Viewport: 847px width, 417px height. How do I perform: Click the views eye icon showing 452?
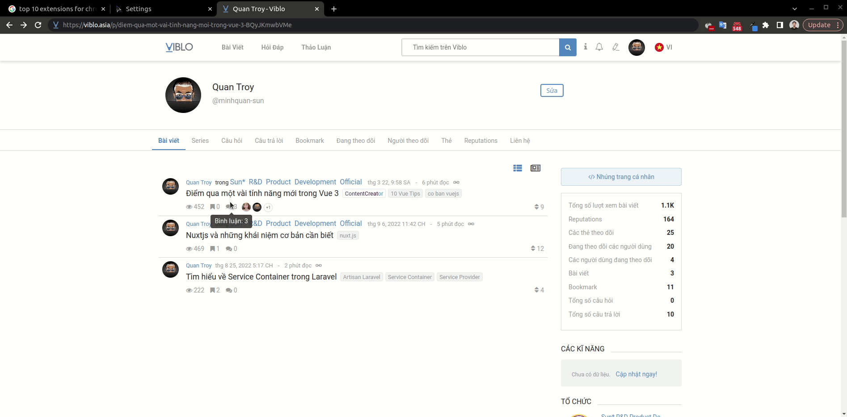[190, 207]
